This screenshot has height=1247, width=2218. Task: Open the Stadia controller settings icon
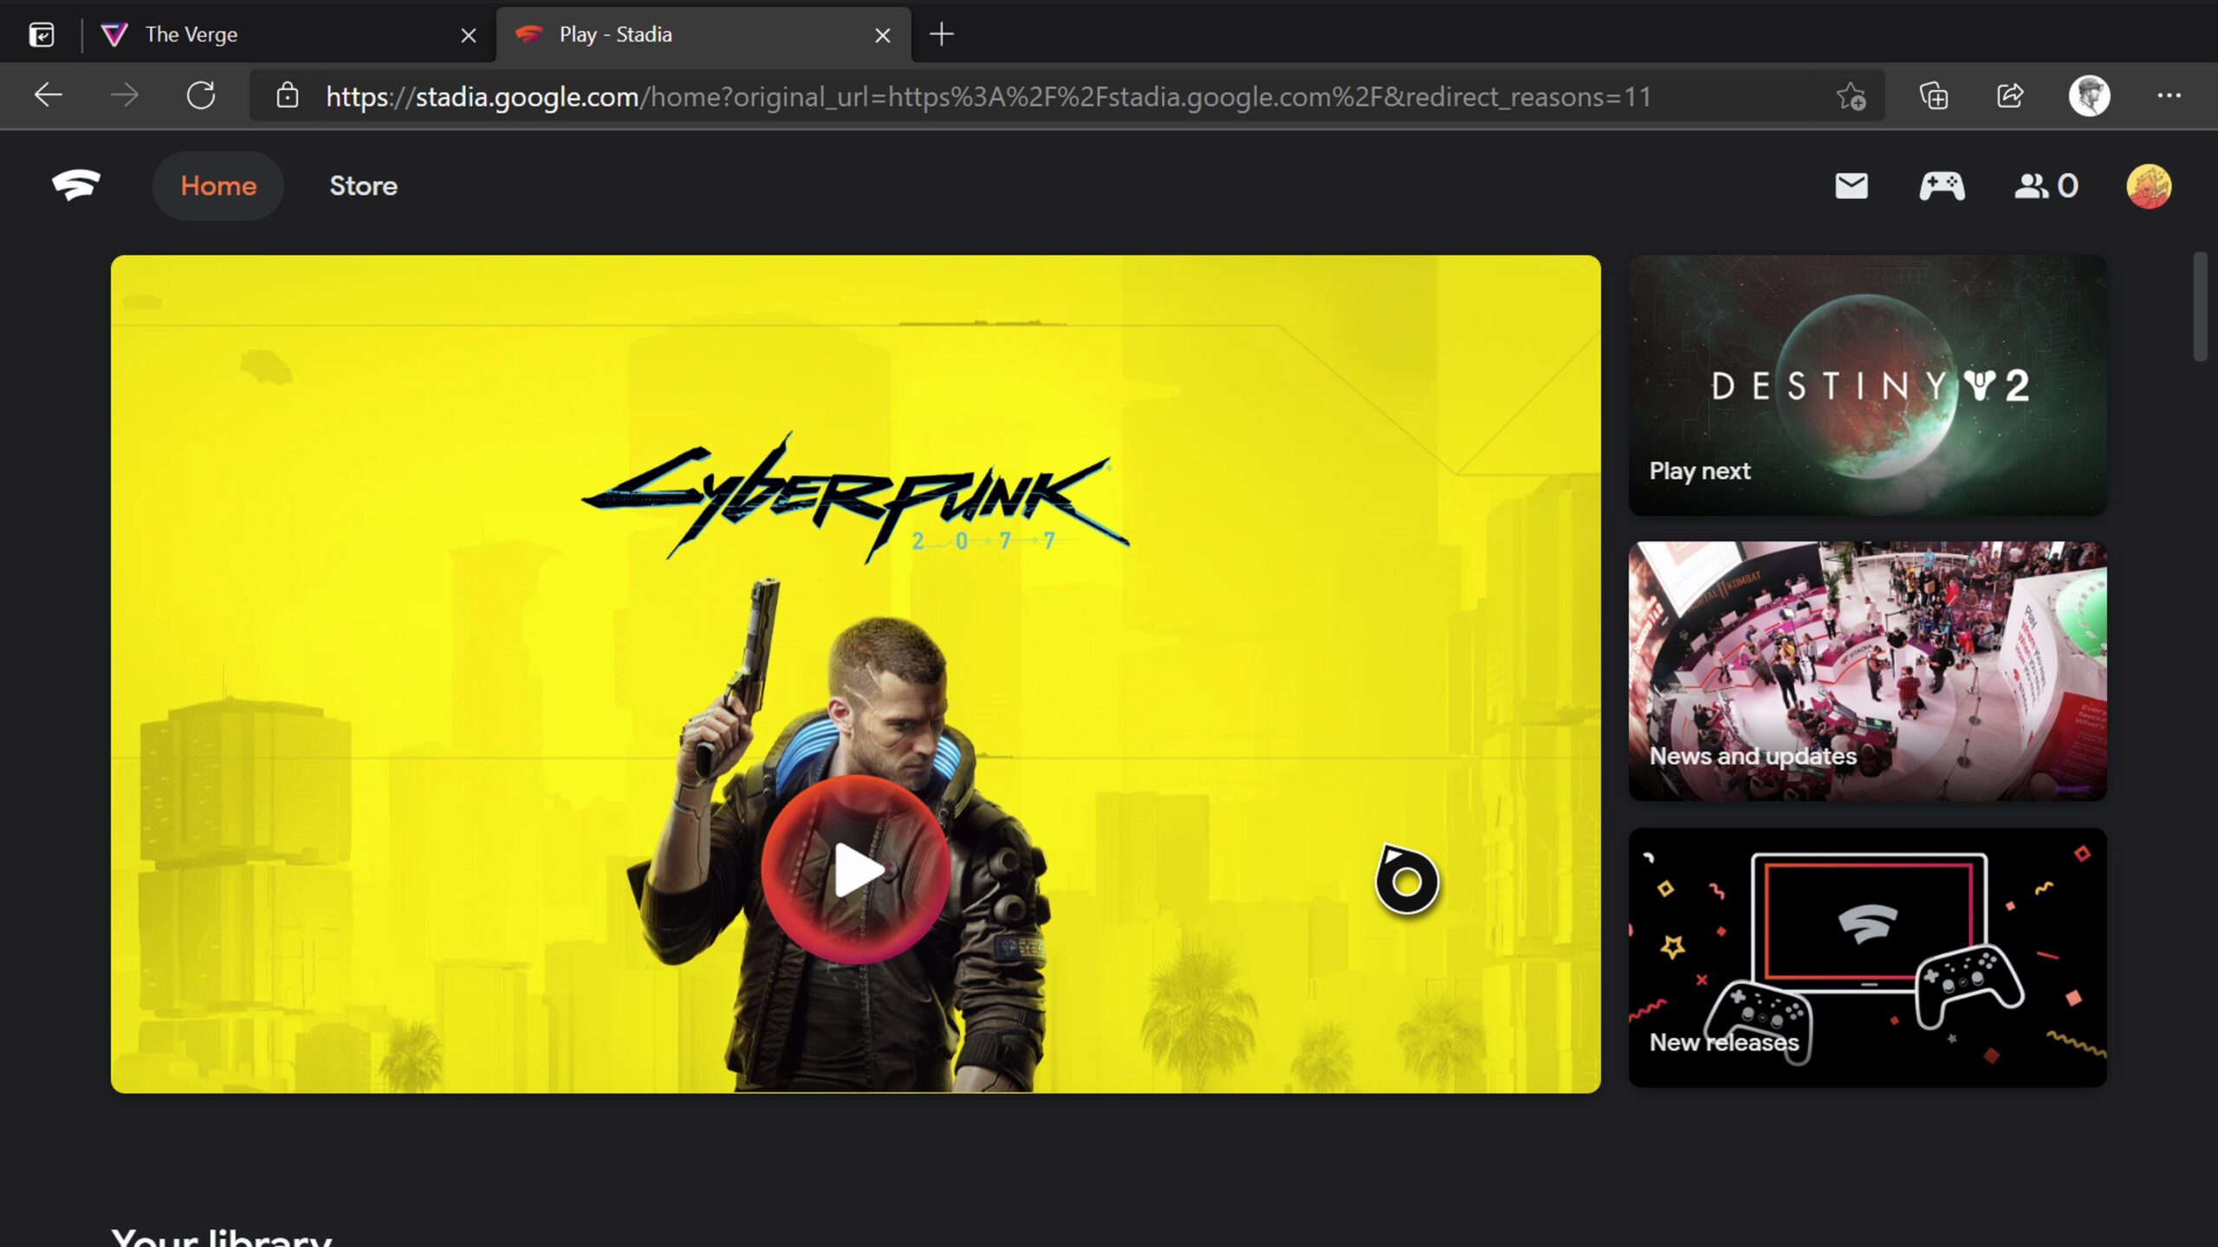point(1942,185)
